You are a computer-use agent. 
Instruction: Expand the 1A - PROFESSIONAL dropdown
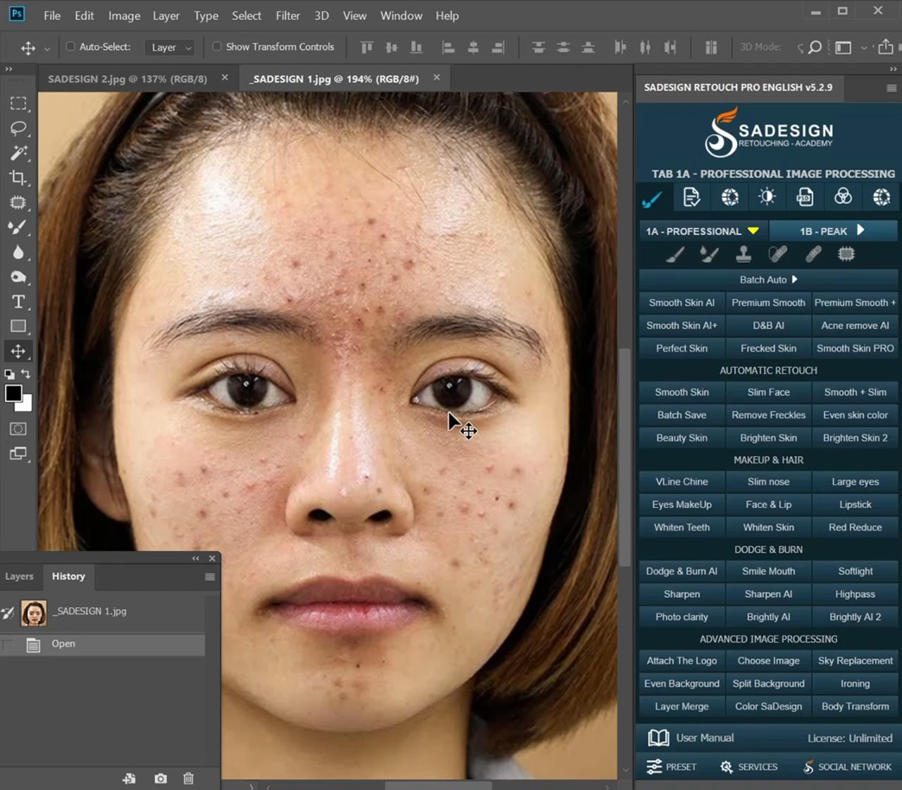703,231
